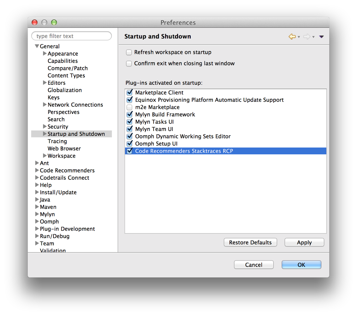Minimize the Preferences window
Image resolution: width=357 pixels, height=316 pixels.
pos(44,22)
